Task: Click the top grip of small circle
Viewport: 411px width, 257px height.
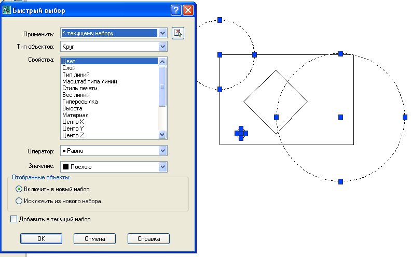Action: tap(220, 20)
